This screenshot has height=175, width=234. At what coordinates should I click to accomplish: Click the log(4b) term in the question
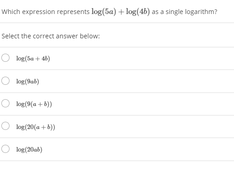click(x=138, y=12)
